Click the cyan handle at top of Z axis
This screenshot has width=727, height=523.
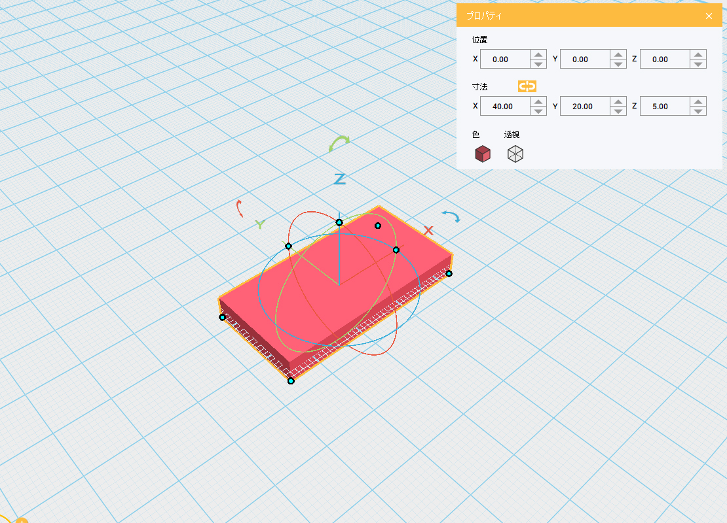pos(339,222)
